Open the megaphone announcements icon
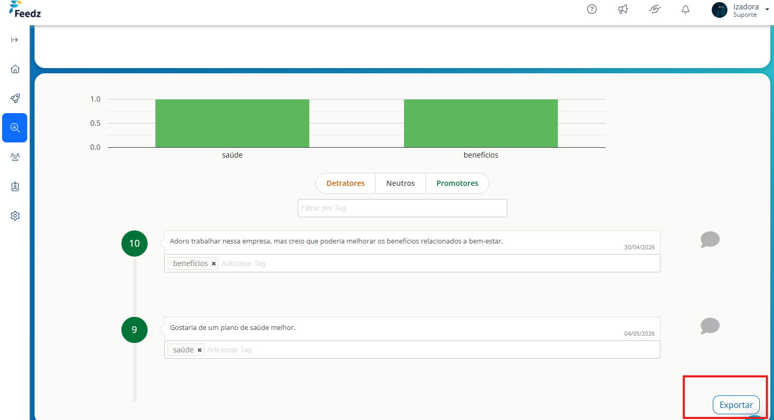Image resolution: width=774 pixels, height=420 pixels. [x=623, y=9]
